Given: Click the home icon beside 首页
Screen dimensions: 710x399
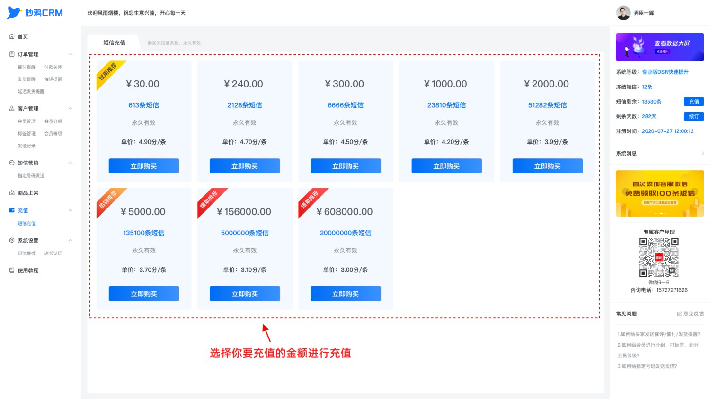Looking at the screenshot, I should (12, 36).
